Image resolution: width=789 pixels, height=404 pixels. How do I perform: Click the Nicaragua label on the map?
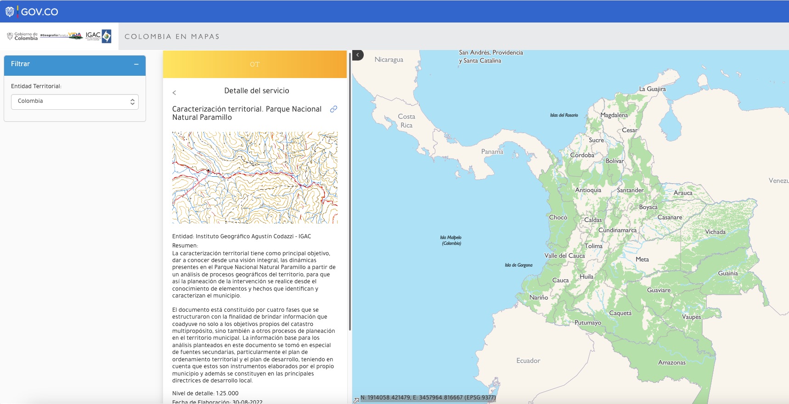tap(389, 60)
